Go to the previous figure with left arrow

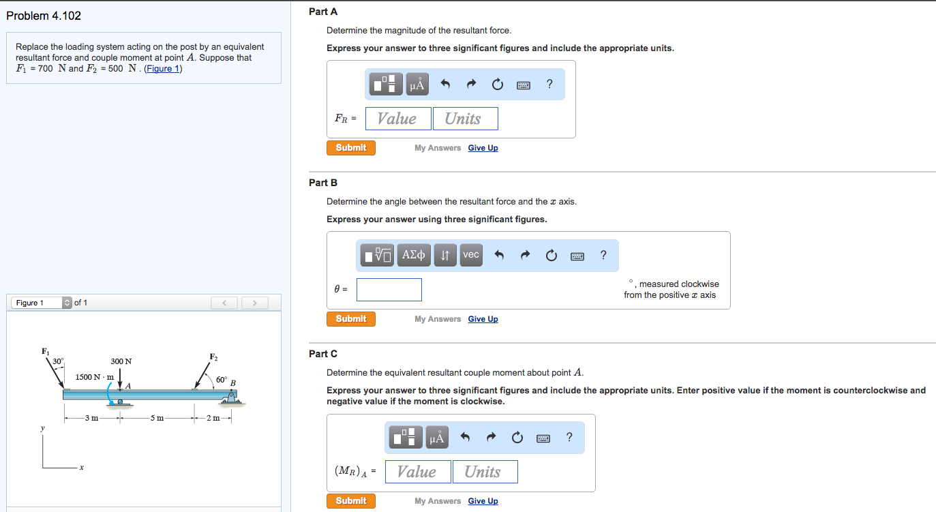pos(224,302)
